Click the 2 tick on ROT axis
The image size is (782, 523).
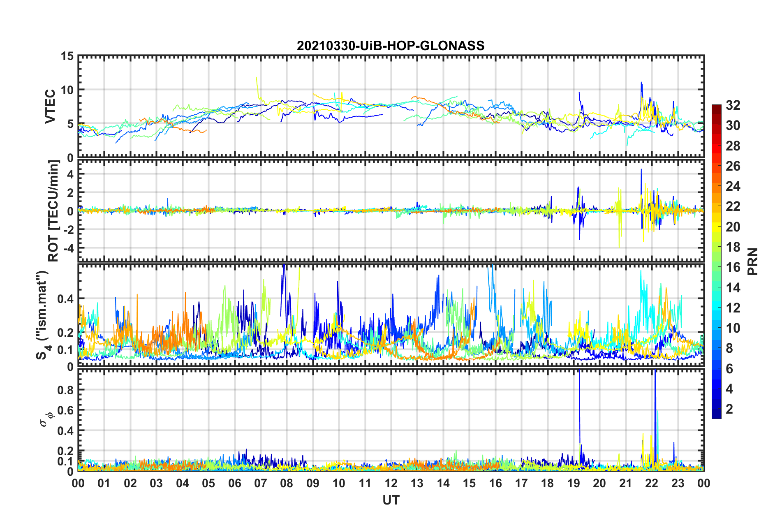tap(71, 193)
